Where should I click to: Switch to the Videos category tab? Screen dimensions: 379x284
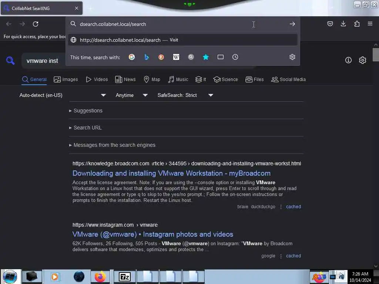pyautogui.click(x=97, y=80)
